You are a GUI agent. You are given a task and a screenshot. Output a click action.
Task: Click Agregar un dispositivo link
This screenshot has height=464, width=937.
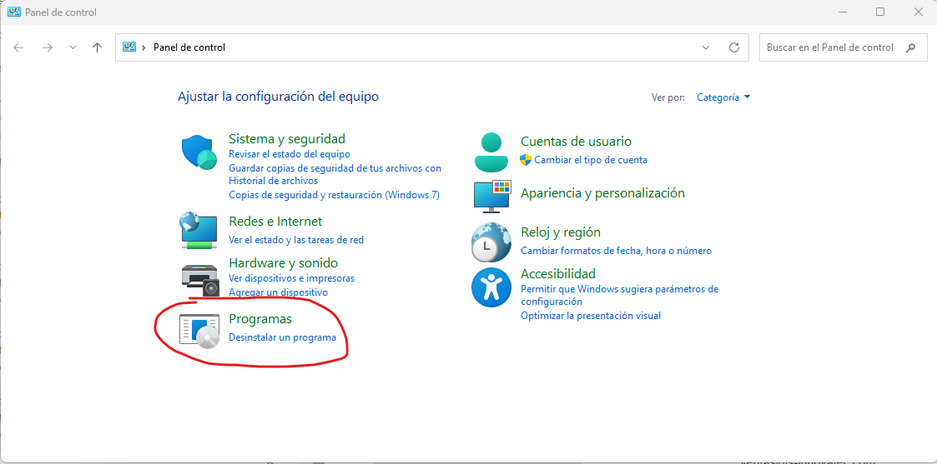(x=279, y=292)
